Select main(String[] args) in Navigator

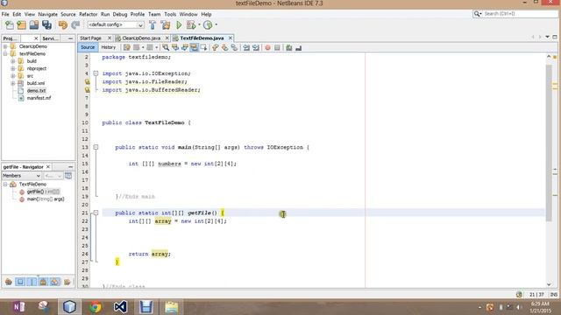(x=46, y=199)
